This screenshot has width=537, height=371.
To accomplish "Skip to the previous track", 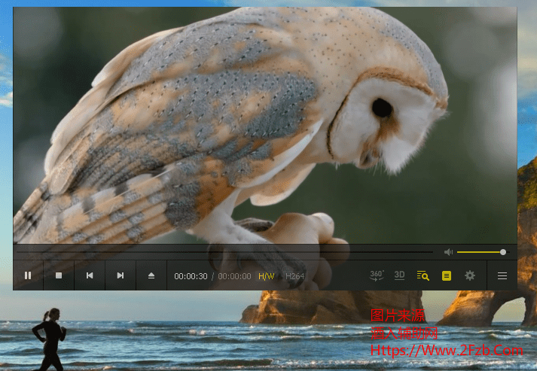I will pos(90,276).
